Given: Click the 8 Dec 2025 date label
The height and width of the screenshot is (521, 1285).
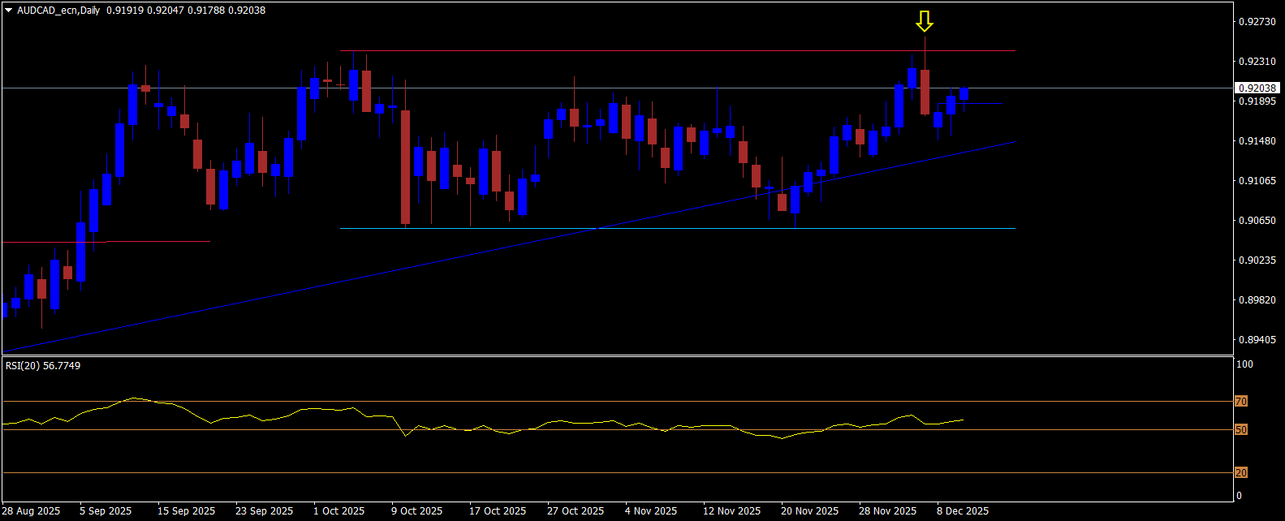Looking at the screenshot, I should (x=963, y=511).
